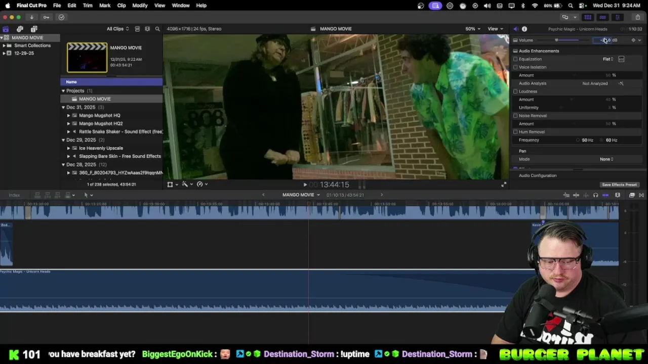Show the Photos and Audio sidebar

[20, 29]
